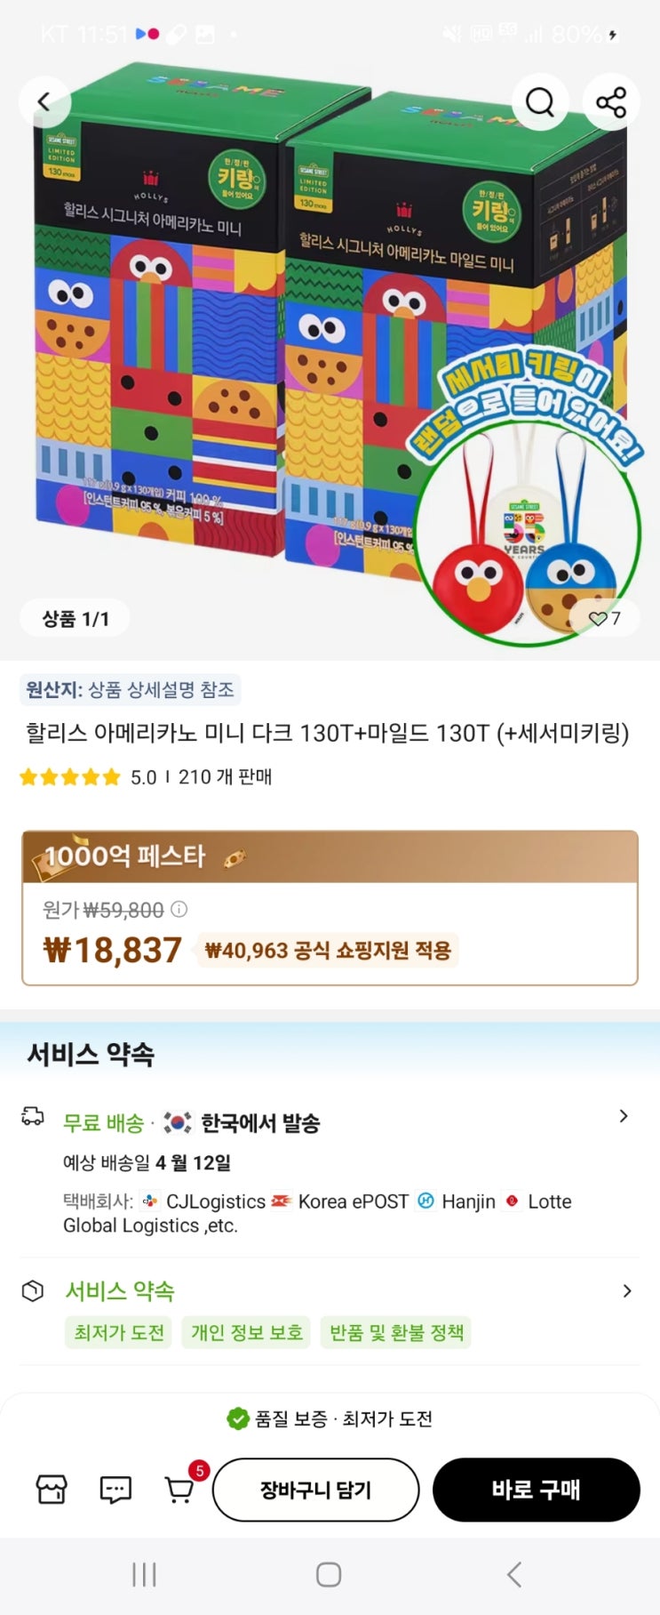Open seller chat message icon
660x1615 pixels.
(x=115, y=1490)
